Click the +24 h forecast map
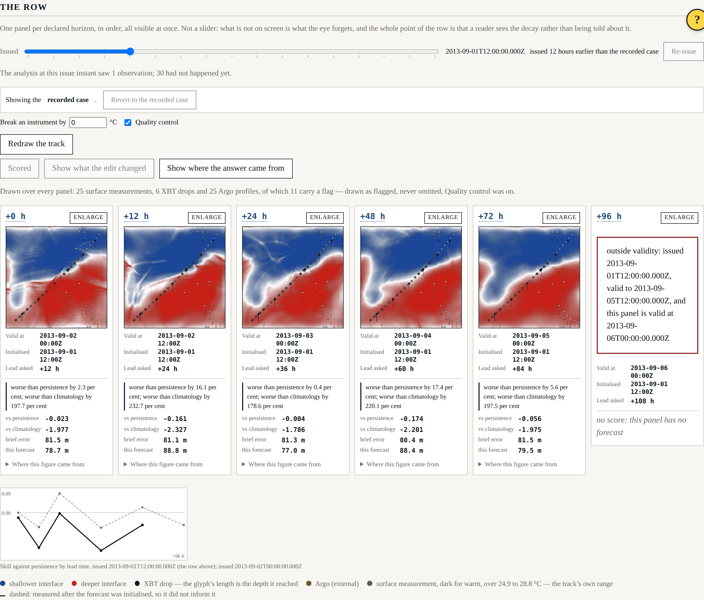 (x=293, y=277)
